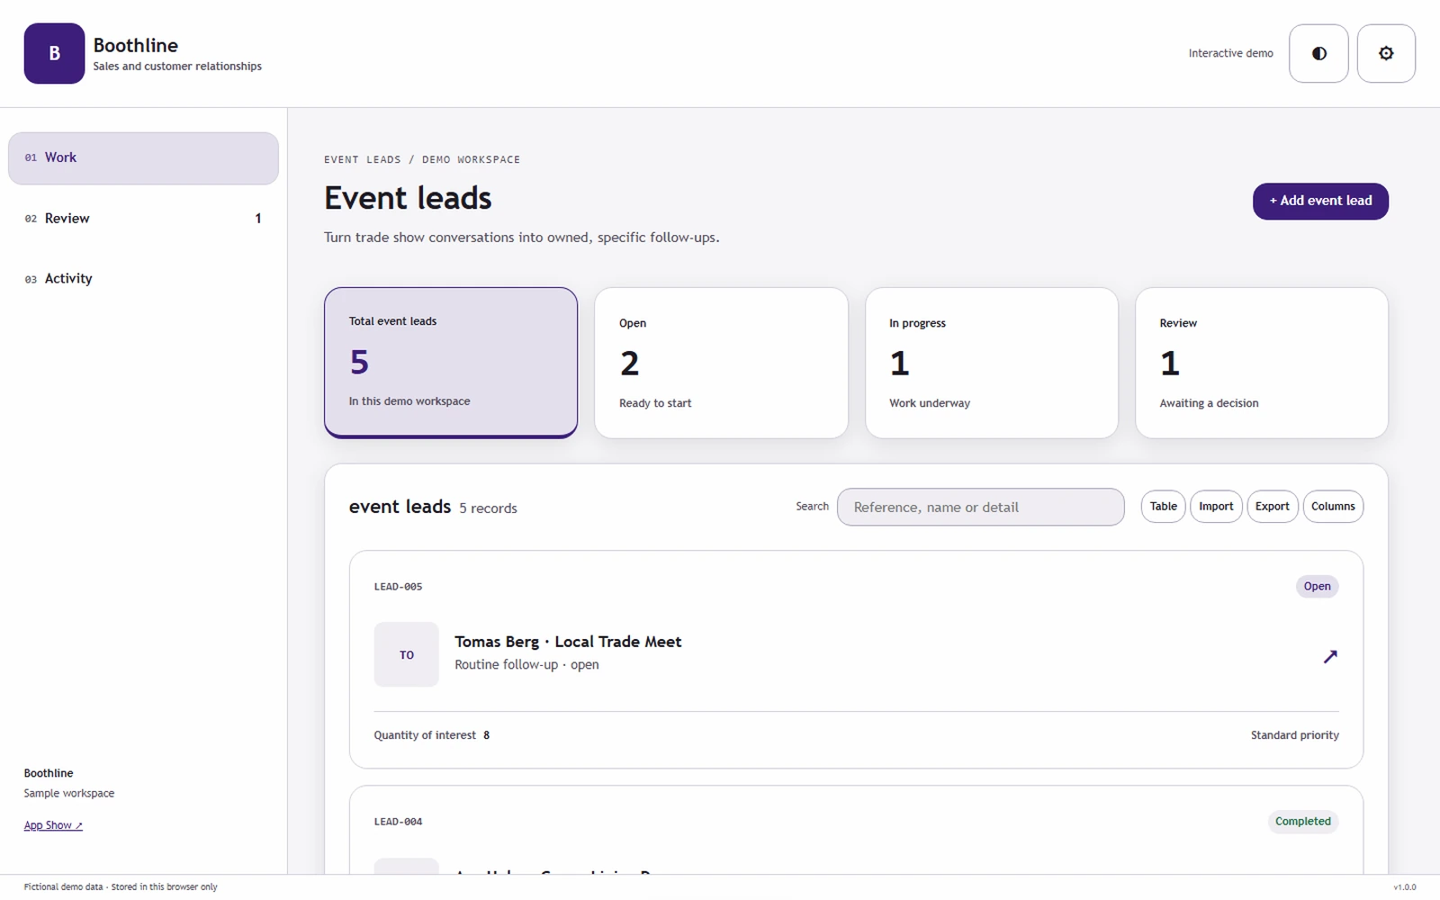Click the TO avatar of Tomas Berg
1440x900 pixels.
click(407, 654)
